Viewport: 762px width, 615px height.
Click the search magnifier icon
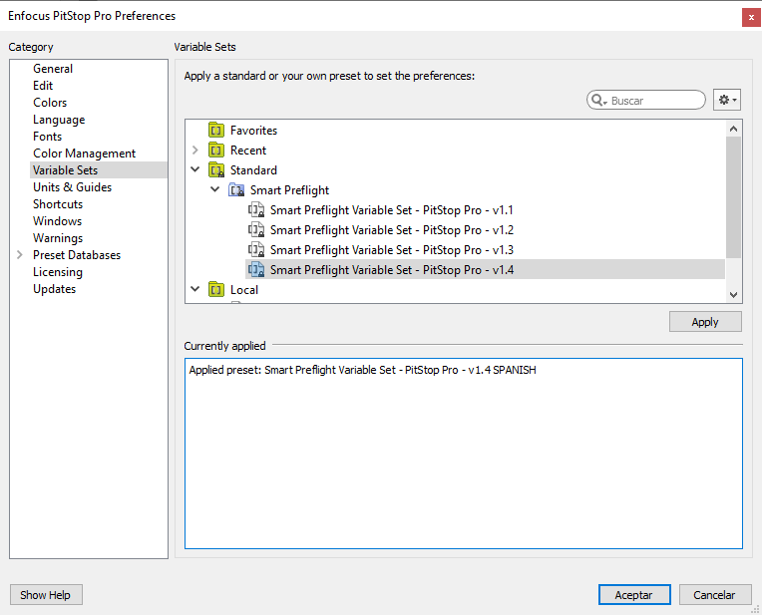[598, 100]
